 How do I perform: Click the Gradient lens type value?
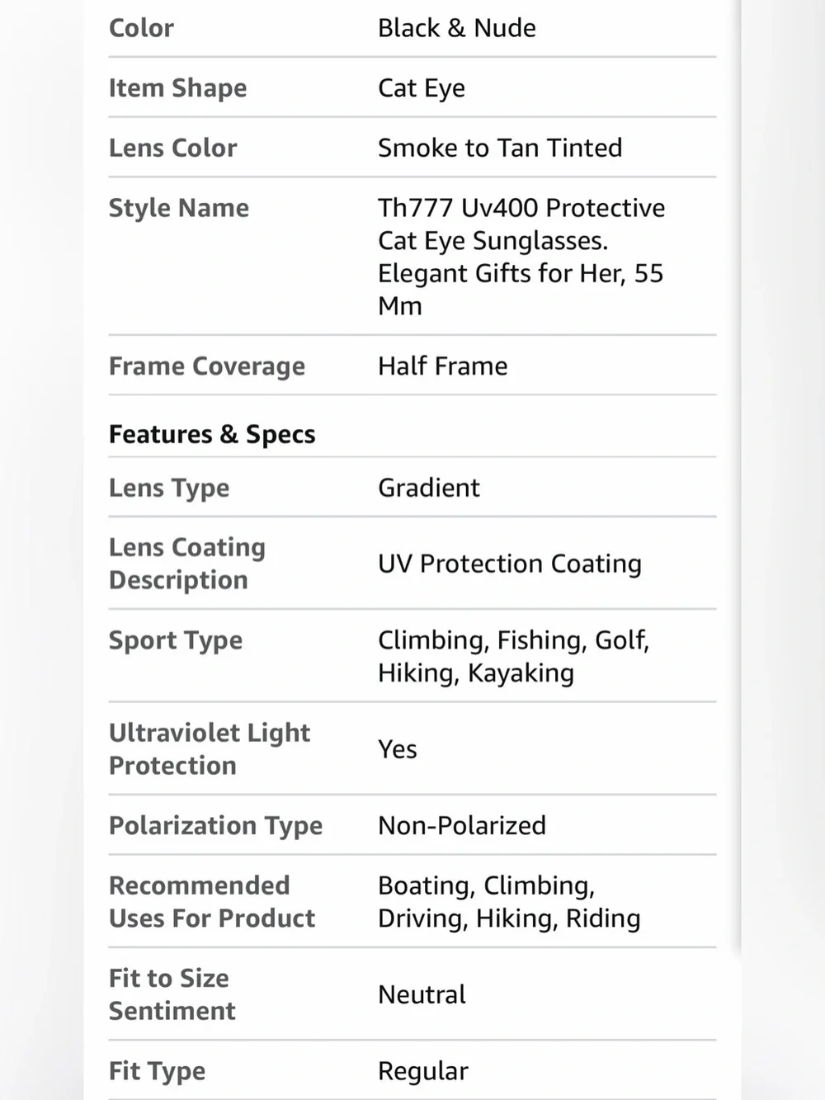click(428, 488)
